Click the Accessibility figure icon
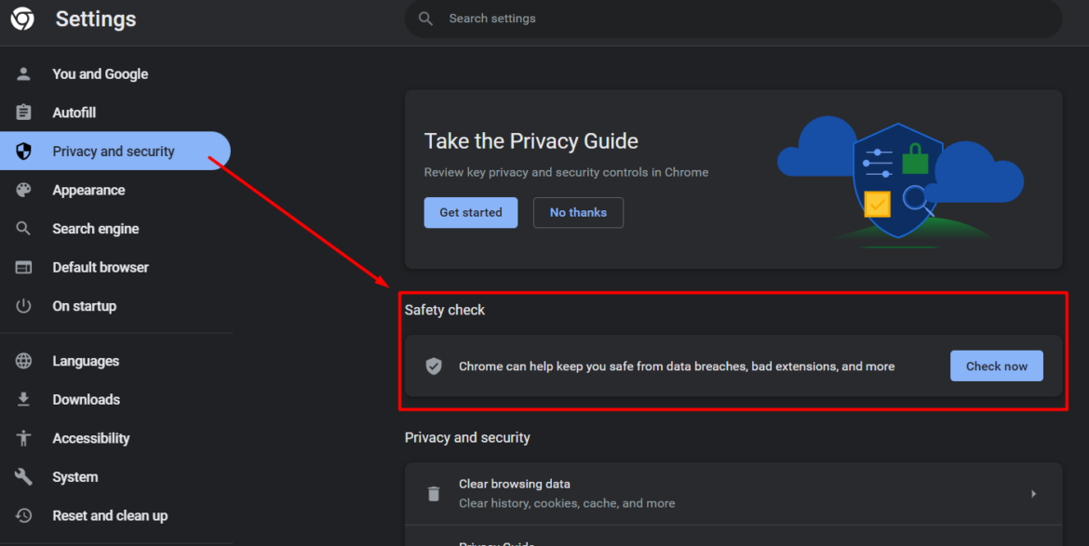Screen dimensions: 1089x546 point(24,438)
